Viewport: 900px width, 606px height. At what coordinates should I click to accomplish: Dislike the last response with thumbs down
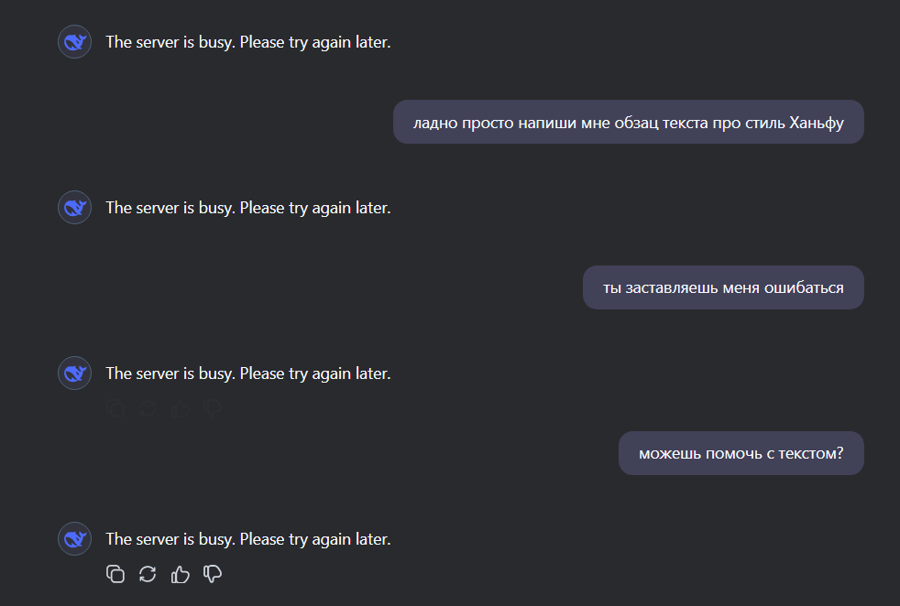click(x=213, y=574)
